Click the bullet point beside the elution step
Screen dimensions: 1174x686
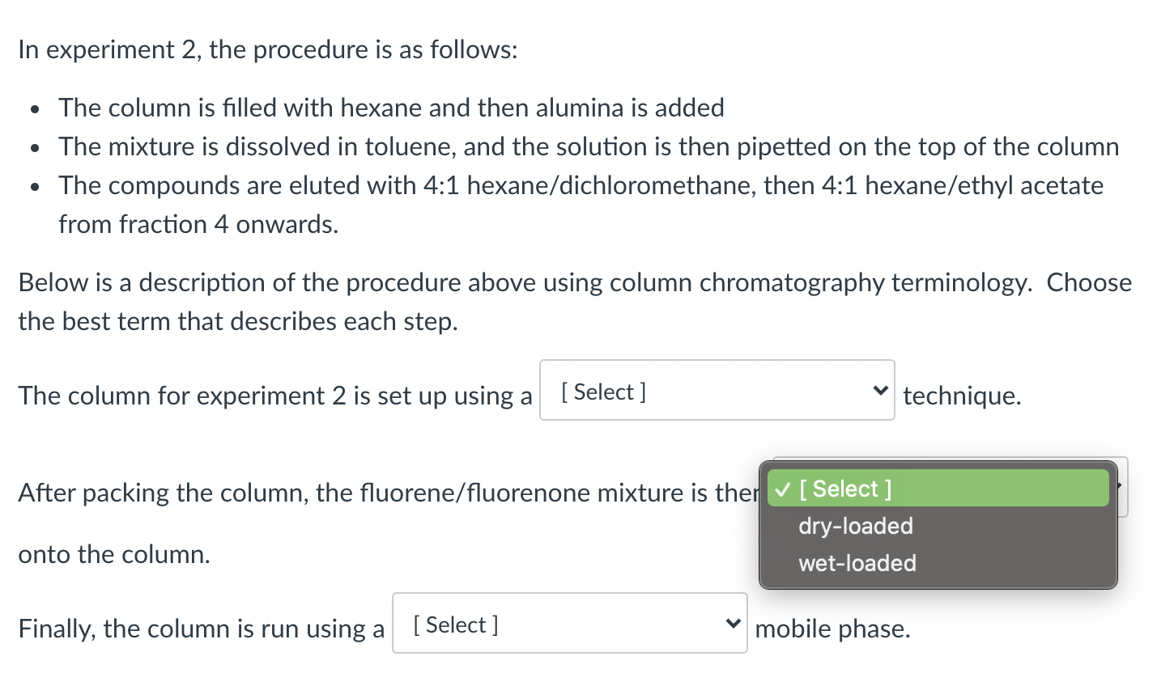[x=36, y=187]
